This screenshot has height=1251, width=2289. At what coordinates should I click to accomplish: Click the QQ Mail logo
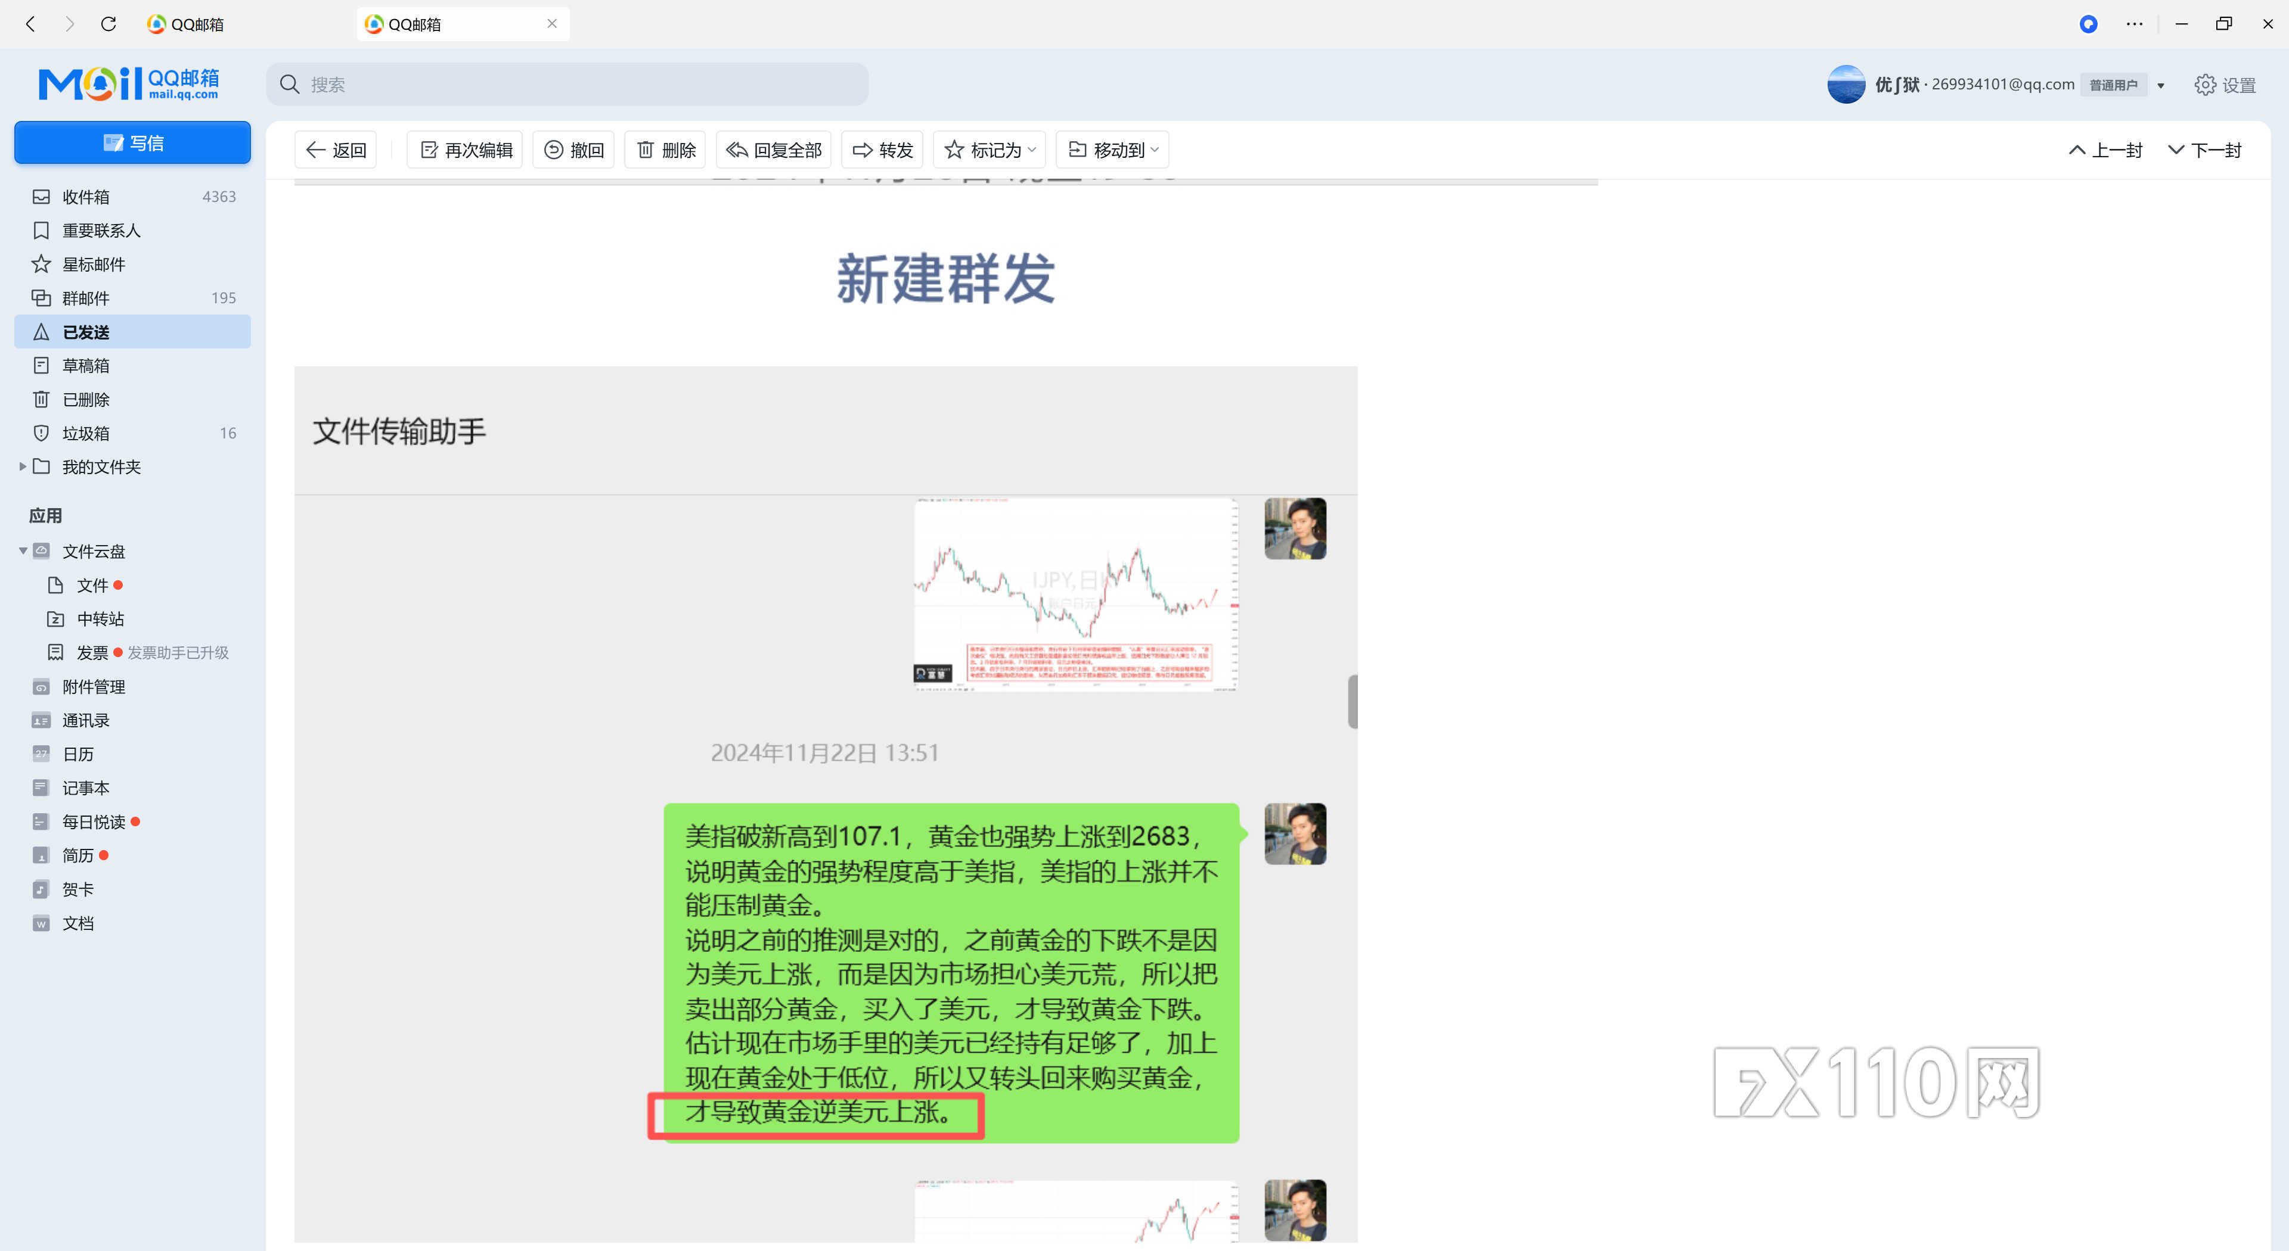[129, 85]
